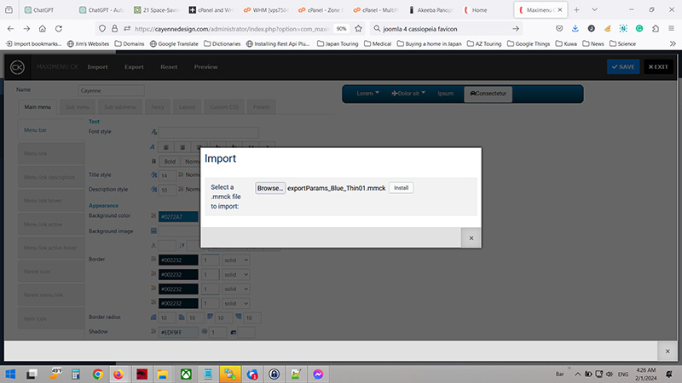Close the Import dialog with the X
The height and width of the screenshot is (383, 682).
pyautogui.click(x=471, y=239)
